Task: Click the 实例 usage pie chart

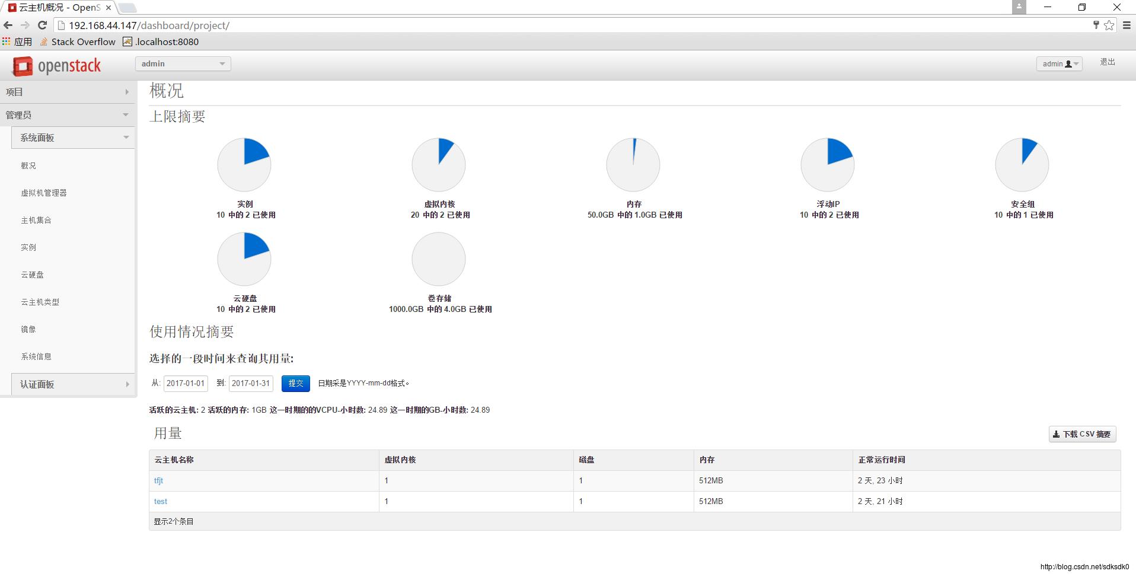Action: [x=244, y=165]
